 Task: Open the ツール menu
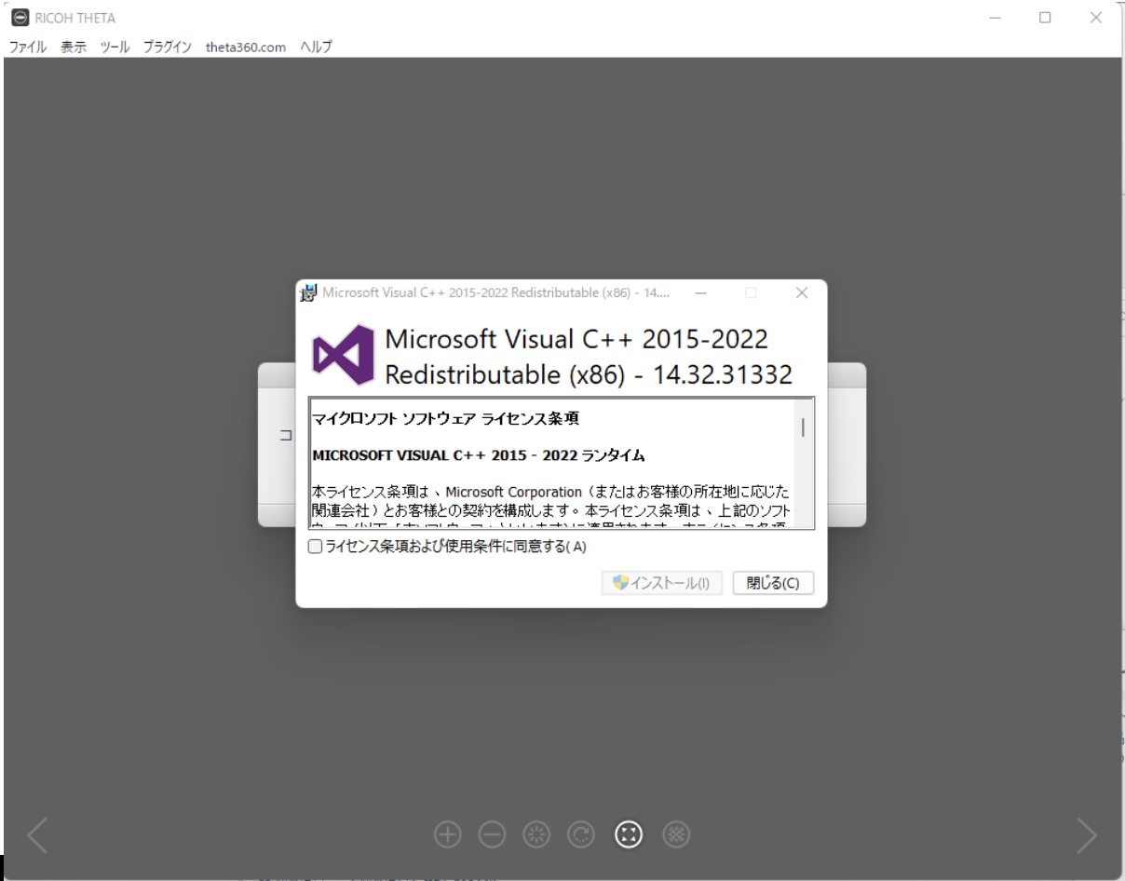[115, 47]
